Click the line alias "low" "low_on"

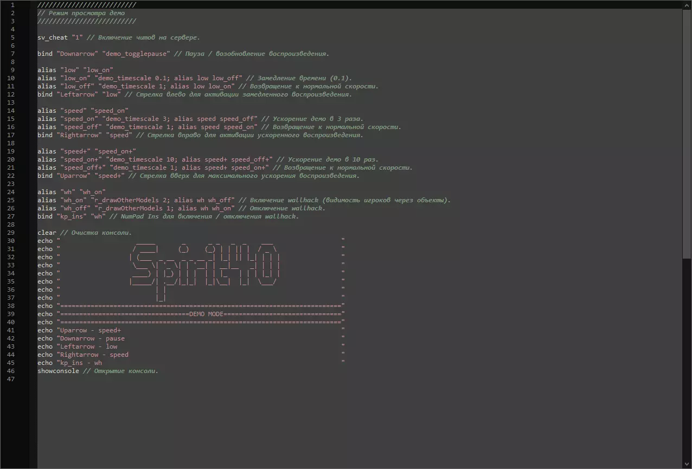coord(75,70)
